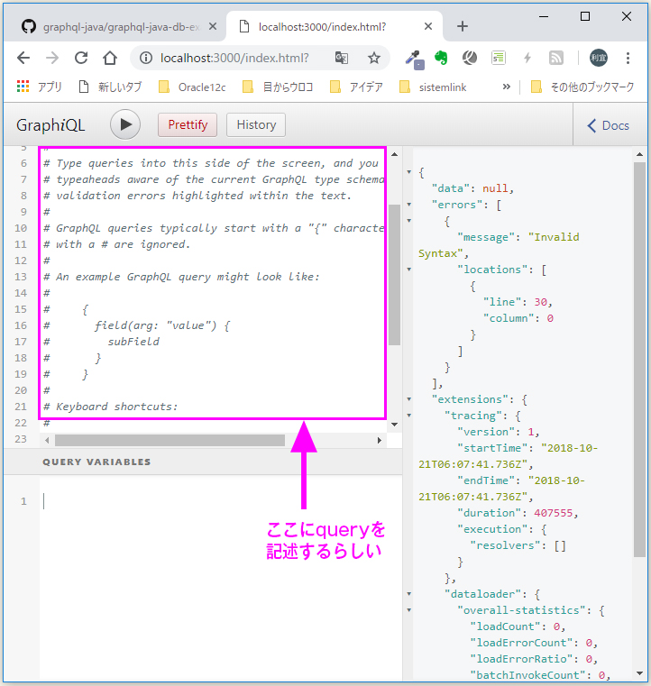Collapse the "errors" array
The height and width of the screenshot is (686, 651).
point(409,205)
